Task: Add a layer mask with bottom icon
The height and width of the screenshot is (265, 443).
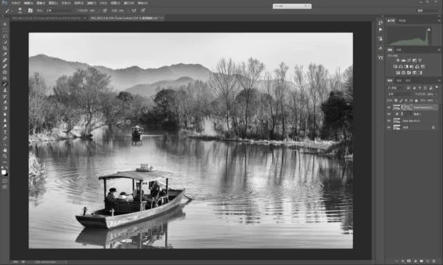Action: pyautogui.click(x=408, y=262)
